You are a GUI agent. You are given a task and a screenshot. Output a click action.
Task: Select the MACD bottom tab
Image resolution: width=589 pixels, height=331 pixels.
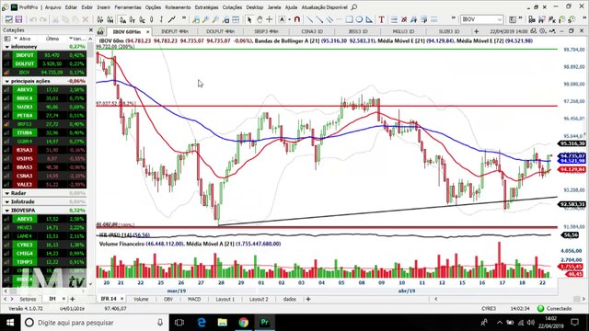194,299
